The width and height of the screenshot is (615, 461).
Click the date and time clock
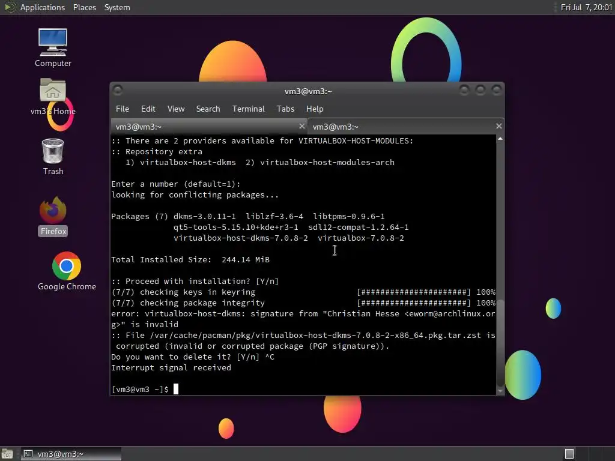586,7
